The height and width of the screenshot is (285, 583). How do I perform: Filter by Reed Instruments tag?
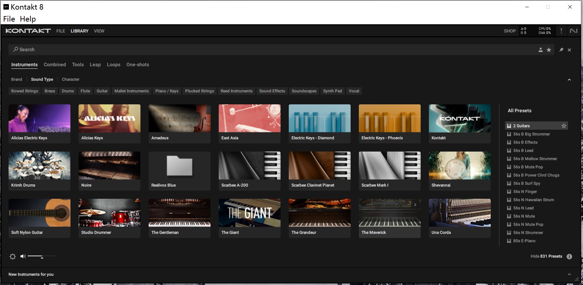[237, 91]
